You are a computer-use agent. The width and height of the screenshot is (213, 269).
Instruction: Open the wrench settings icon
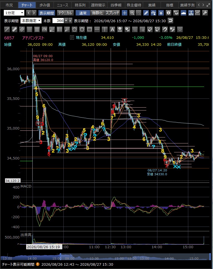[x=205, y=13]
